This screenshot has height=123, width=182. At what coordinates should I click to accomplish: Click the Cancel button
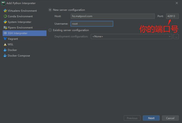point(170,118)
